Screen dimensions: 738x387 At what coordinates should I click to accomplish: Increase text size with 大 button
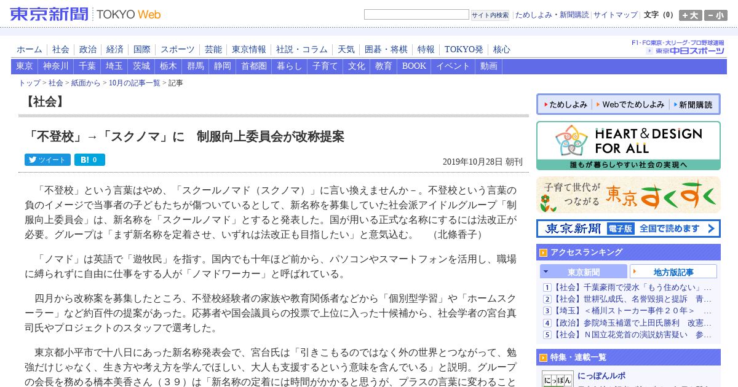coord(690,15)
